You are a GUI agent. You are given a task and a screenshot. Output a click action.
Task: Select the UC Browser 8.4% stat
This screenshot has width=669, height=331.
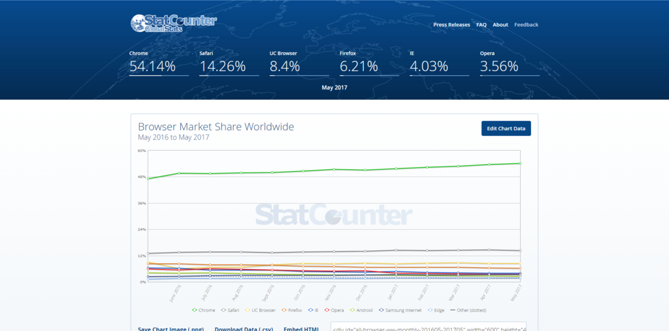pyautogui.click(x=299, y=63)
